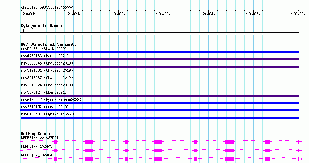
Task: Click the Cytogenetic Bands track title
Action: point(41,26)
